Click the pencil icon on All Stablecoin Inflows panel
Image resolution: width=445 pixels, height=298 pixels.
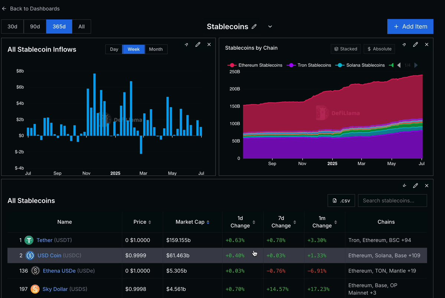(198, 45)
